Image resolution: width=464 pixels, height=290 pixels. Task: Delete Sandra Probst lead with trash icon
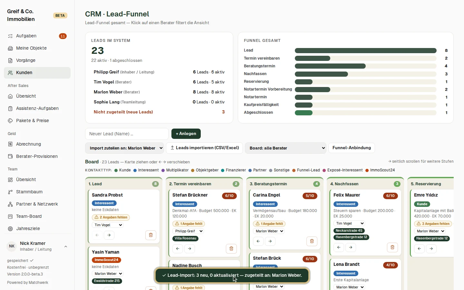[x=151, y=235]
